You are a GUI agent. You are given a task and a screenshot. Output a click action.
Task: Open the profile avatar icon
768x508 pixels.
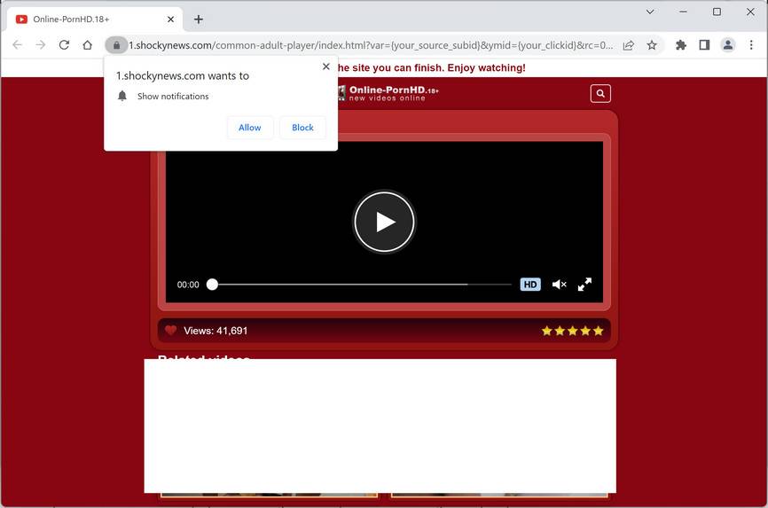728,45
